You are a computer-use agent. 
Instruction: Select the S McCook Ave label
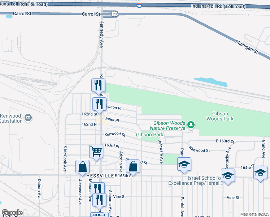pyautogui.click(x=65, y=159)
